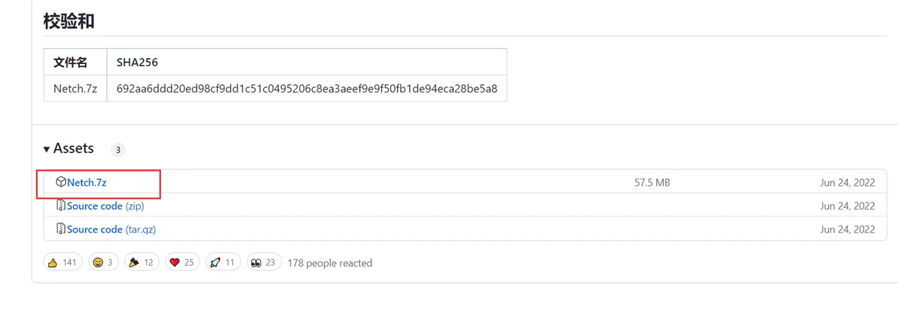Click the "178 people reacted" text
The height and width of the screenshot is (310, 898).
330,263
